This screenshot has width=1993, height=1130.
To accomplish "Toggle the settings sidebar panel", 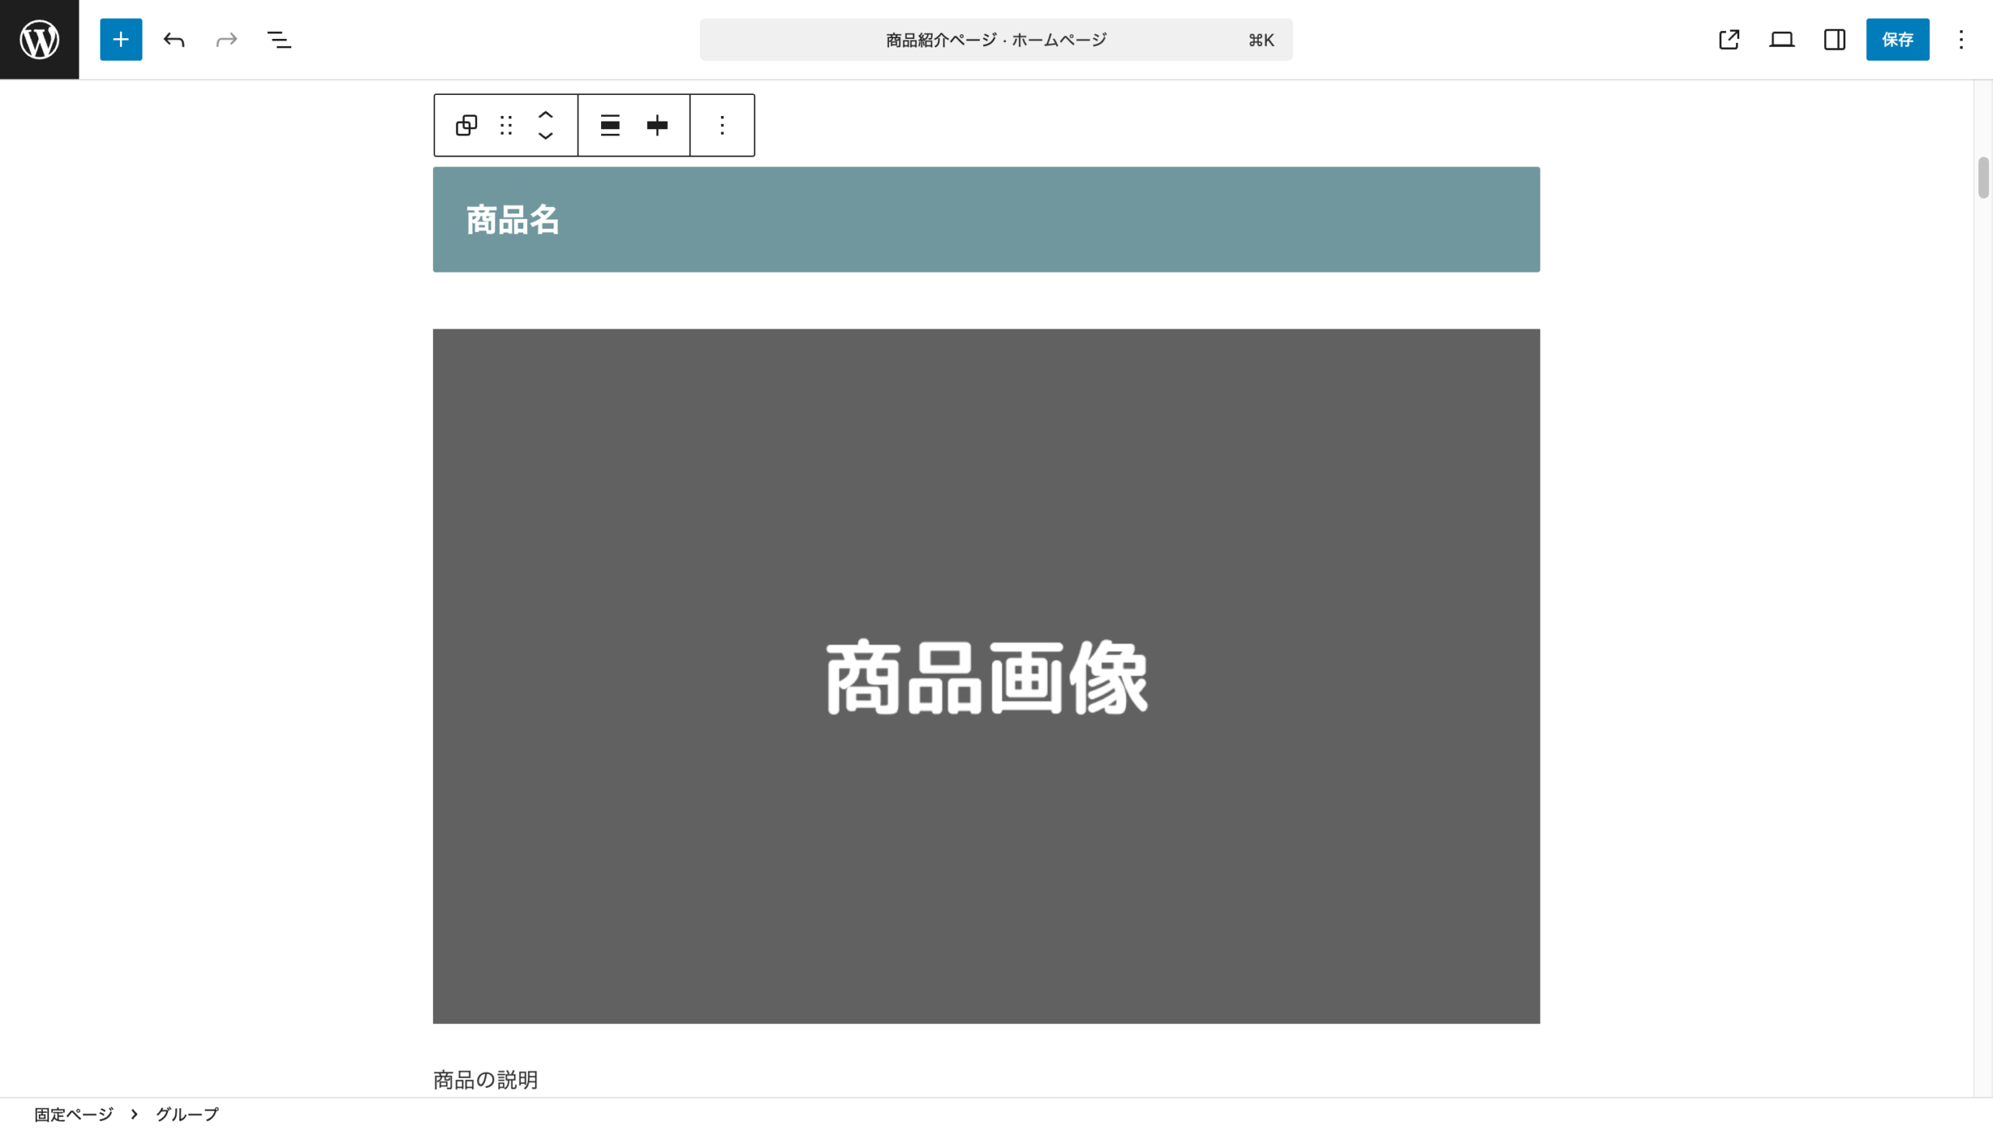I will (1834, 39).
